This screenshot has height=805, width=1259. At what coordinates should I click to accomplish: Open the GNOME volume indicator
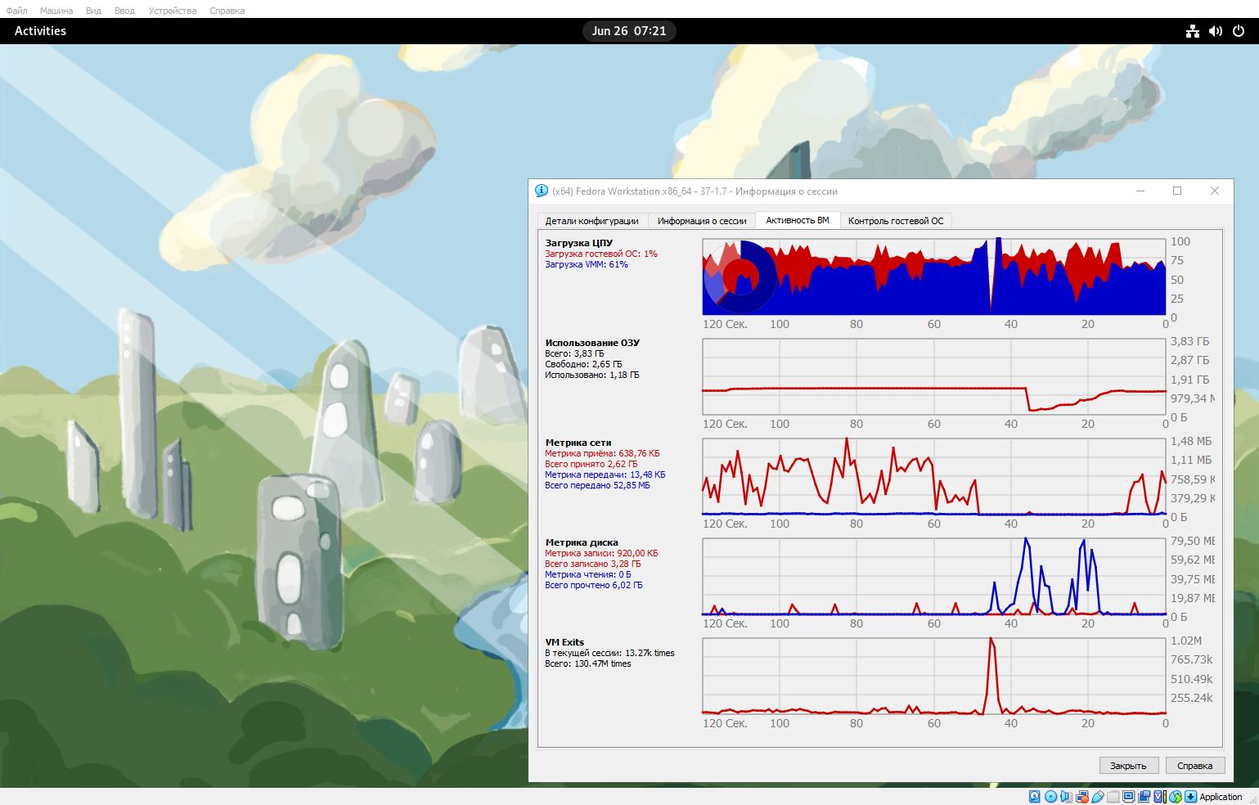tap(1216, 31)
